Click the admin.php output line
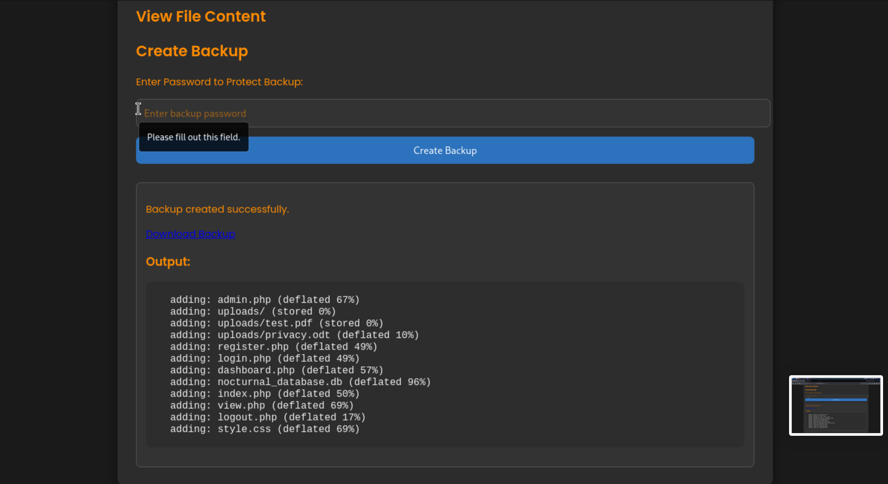 point(264,300)
